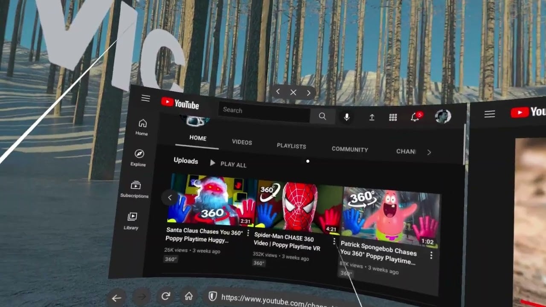This screenshot has height=307, width=546.
Task: Select the CHANNELS tab
Action: pyautogui.click(x=406, y=151)
